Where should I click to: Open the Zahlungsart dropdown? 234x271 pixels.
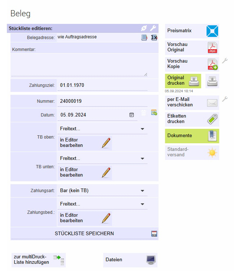(142, 191)
